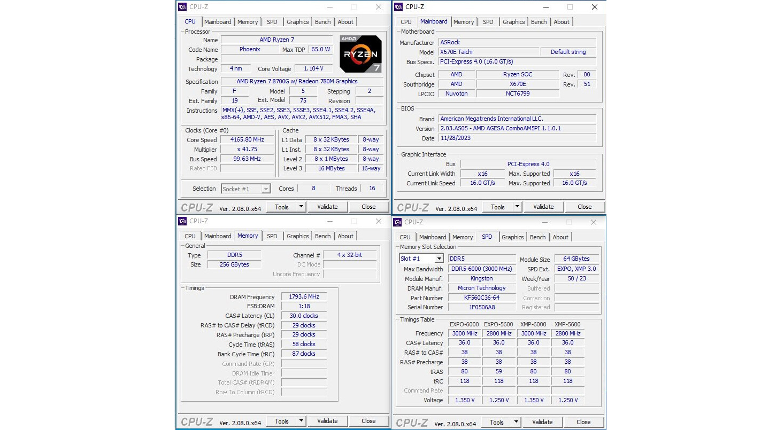Open the Mainboard tab in the SPD window
The image size is (769, 430).
tap(433, 237)
